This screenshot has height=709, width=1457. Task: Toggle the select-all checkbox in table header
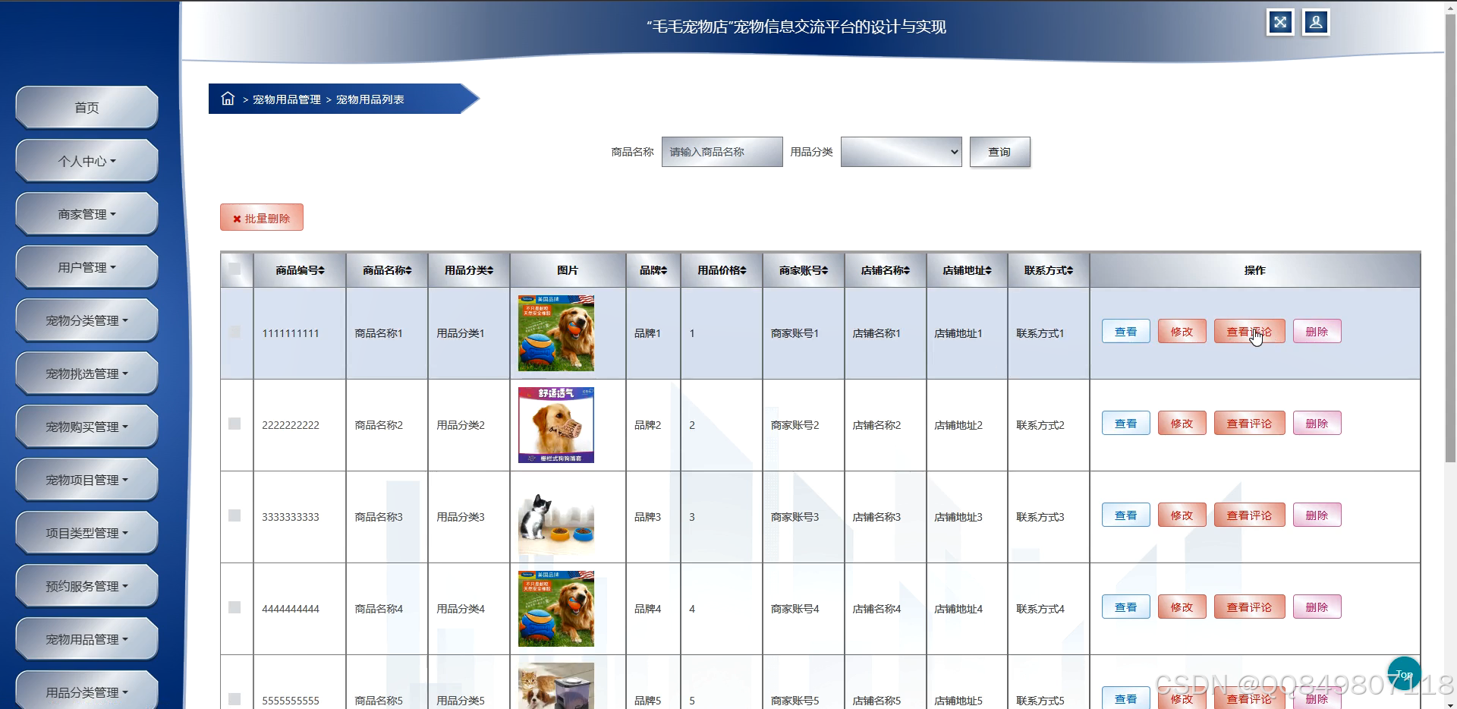tap(234, 269)
